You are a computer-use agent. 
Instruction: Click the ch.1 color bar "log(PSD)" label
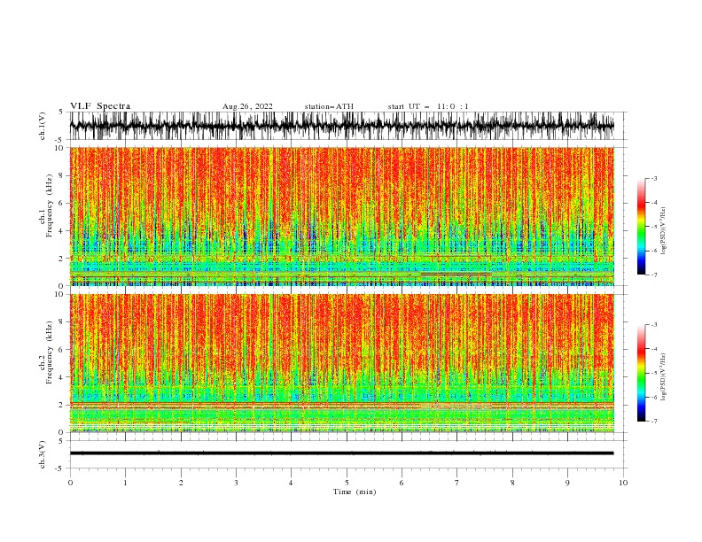coord(663,231)
